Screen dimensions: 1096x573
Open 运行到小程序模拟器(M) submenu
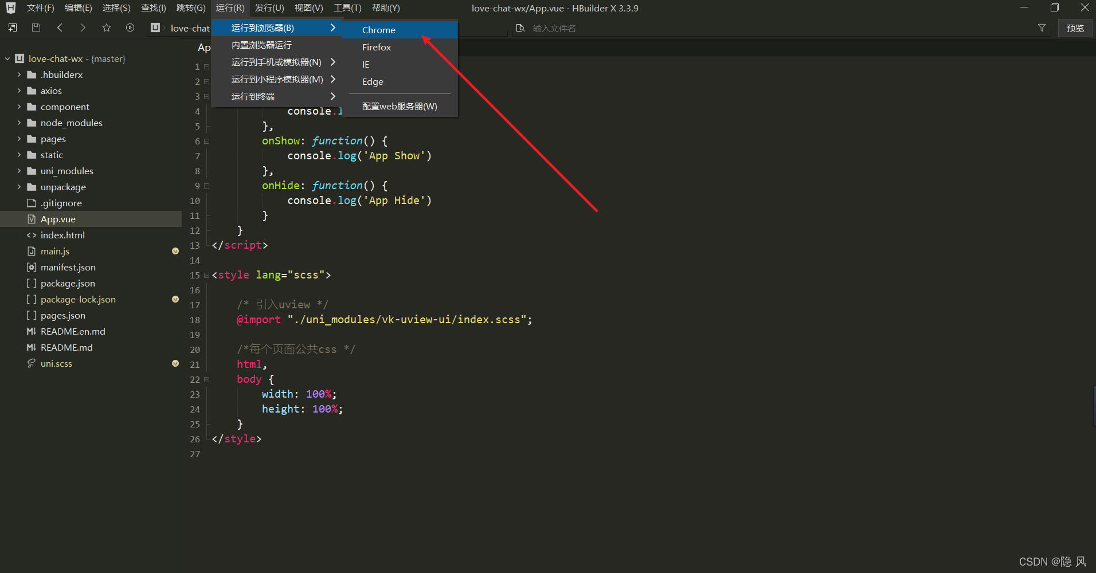276,79
